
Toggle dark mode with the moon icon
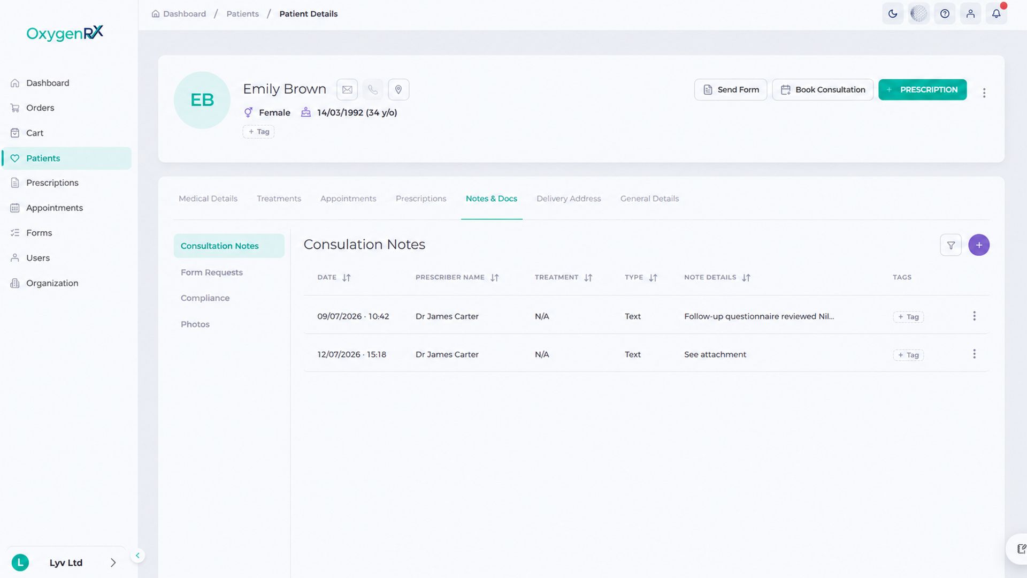[893, 14]
